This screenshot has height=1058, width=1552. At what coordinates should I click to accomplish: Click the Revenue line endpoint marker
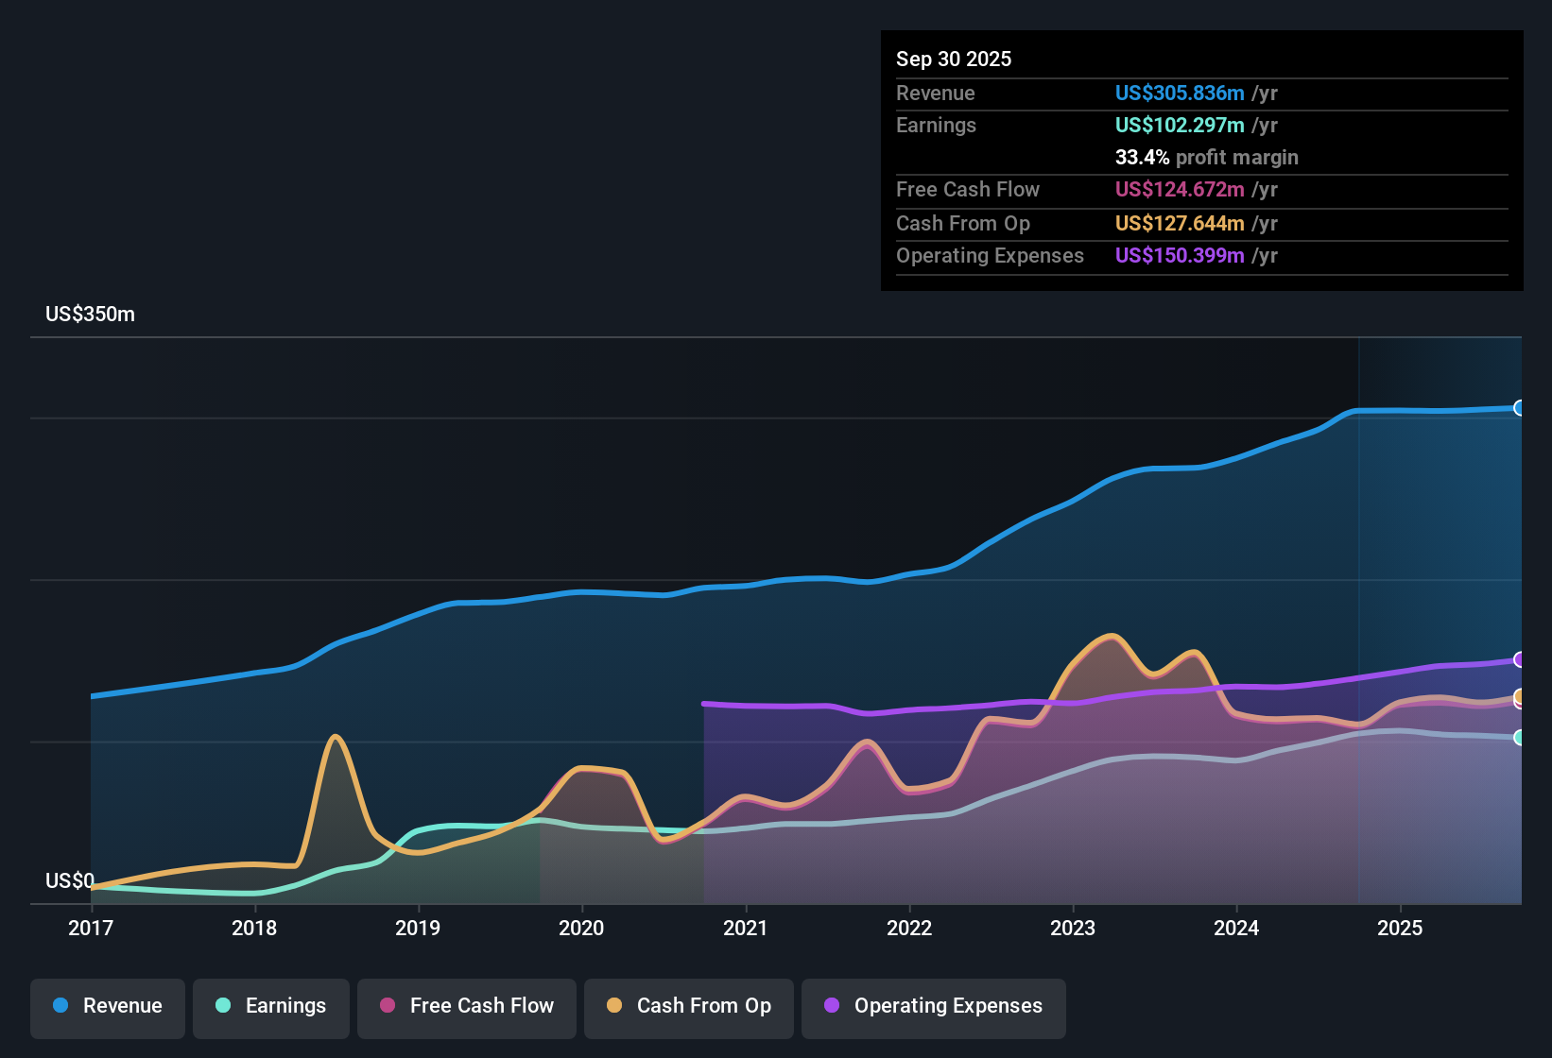coord(1520,408)
